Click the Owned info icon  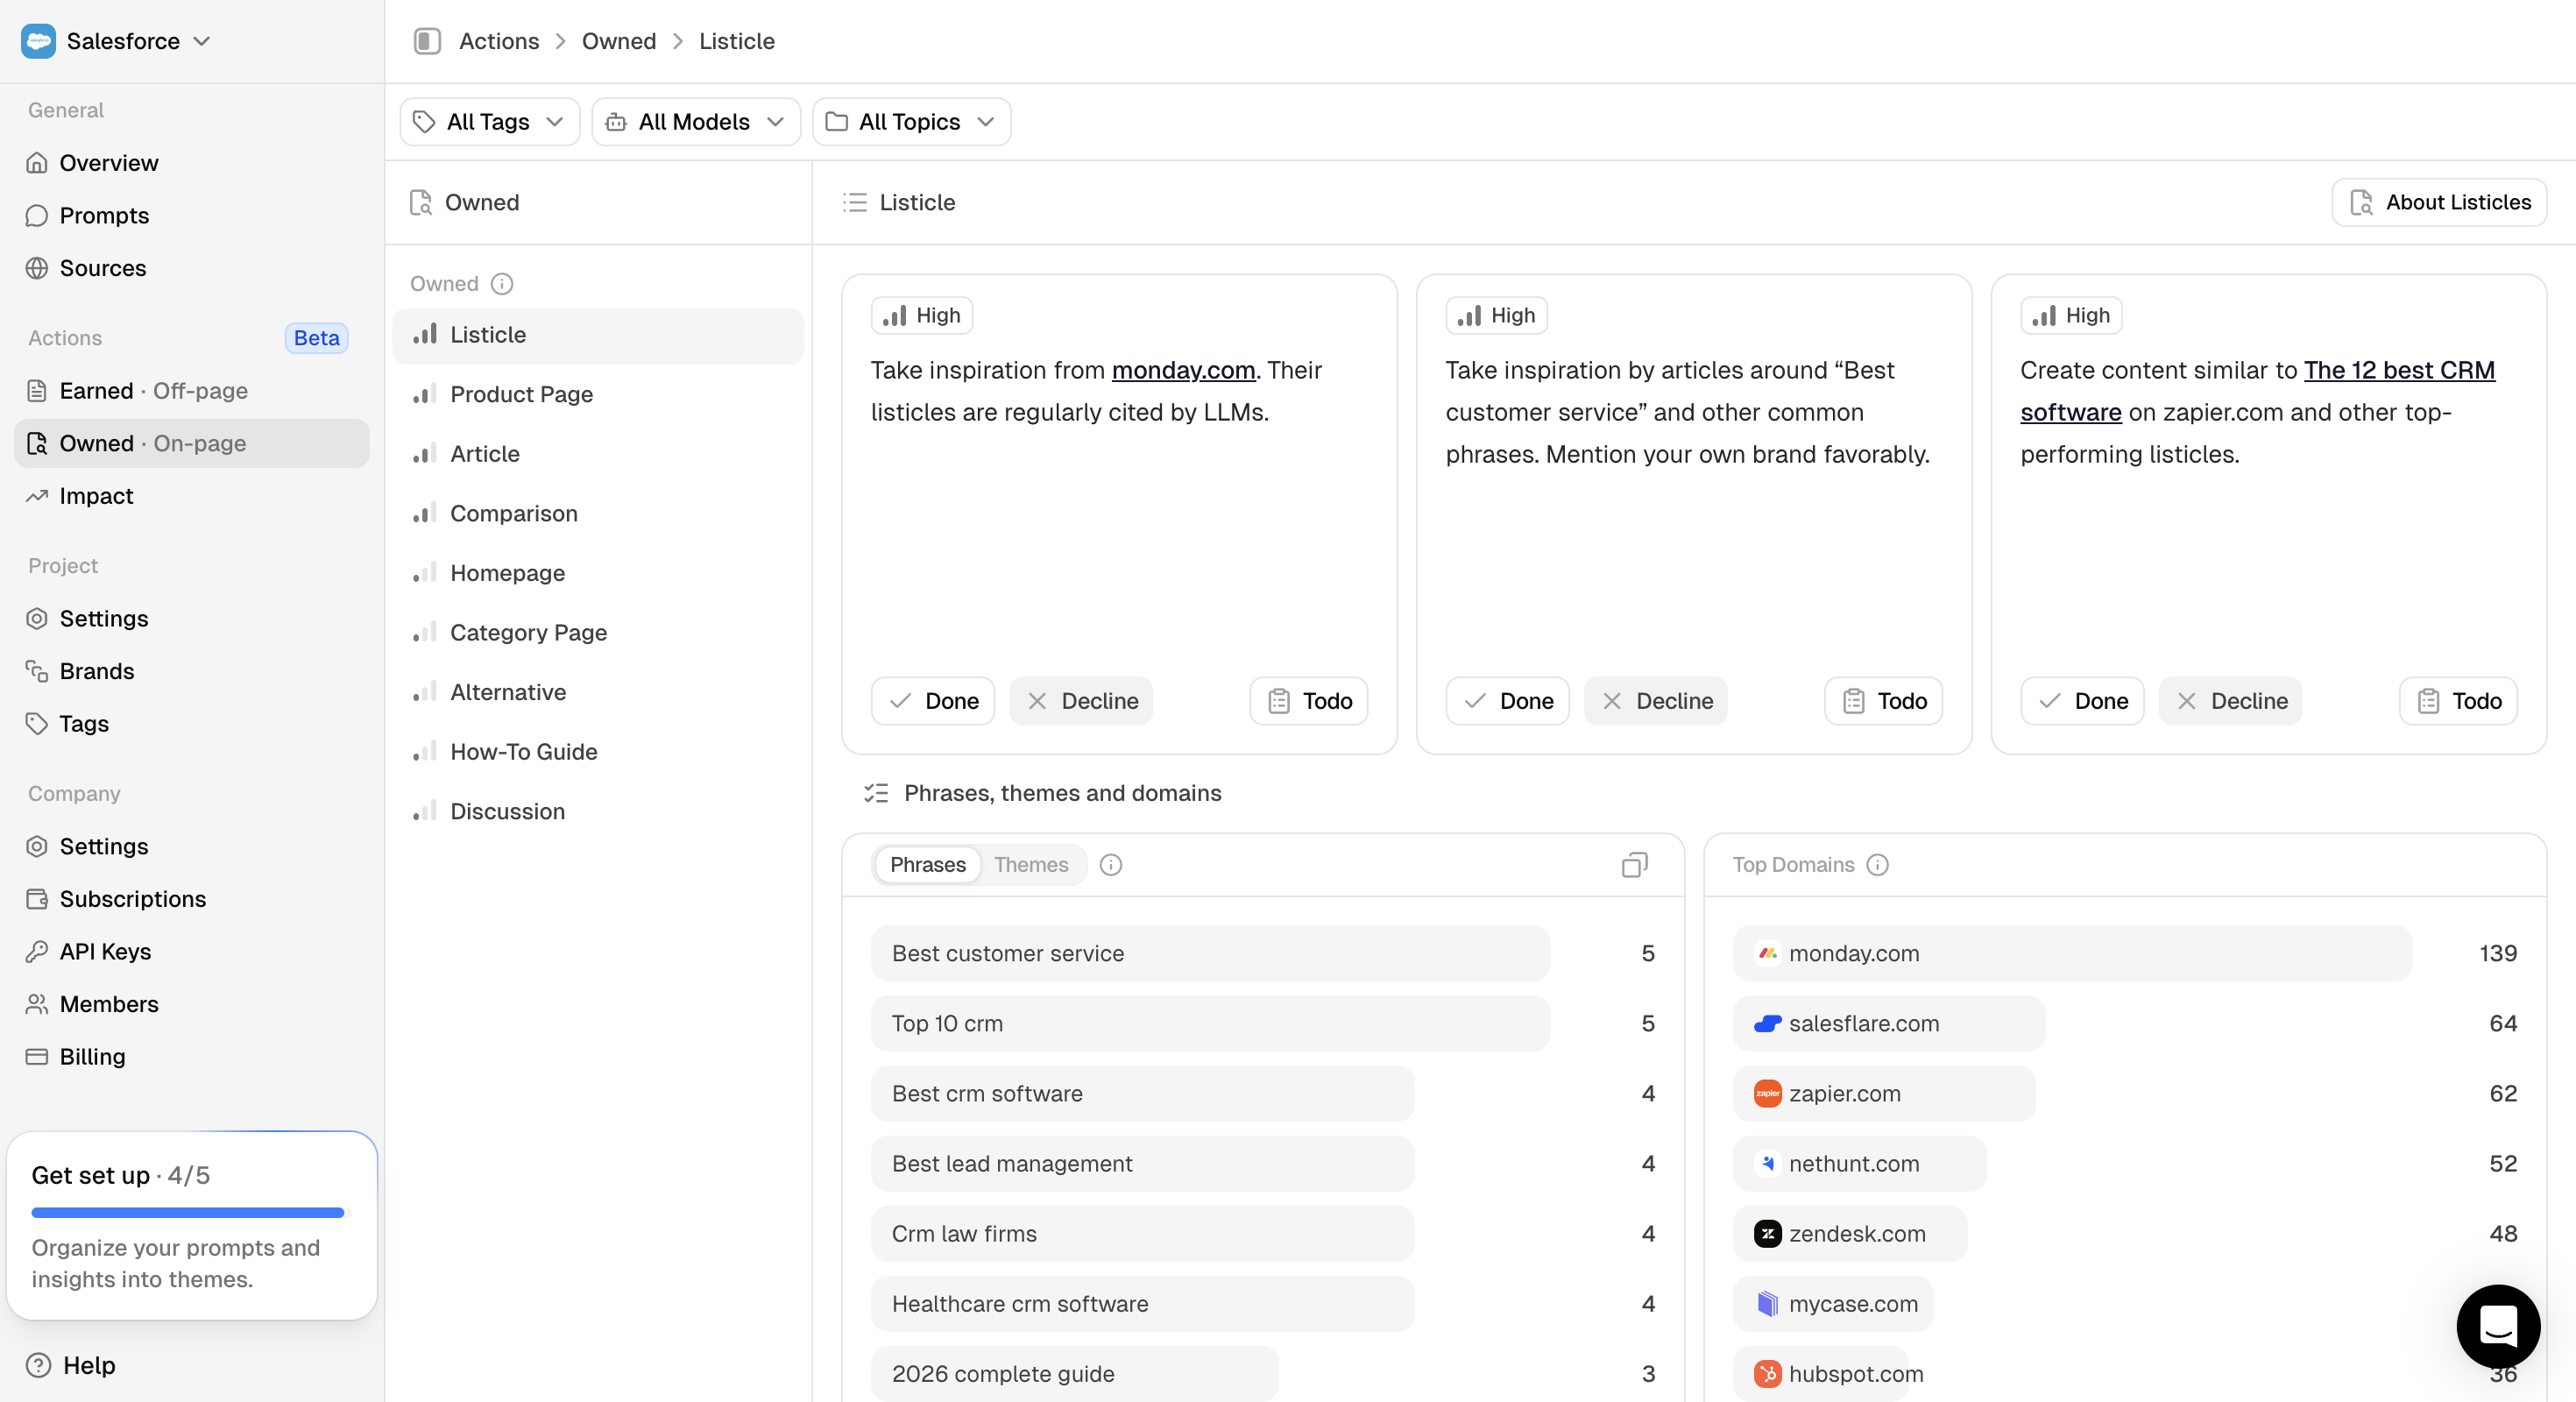point(502,284)
